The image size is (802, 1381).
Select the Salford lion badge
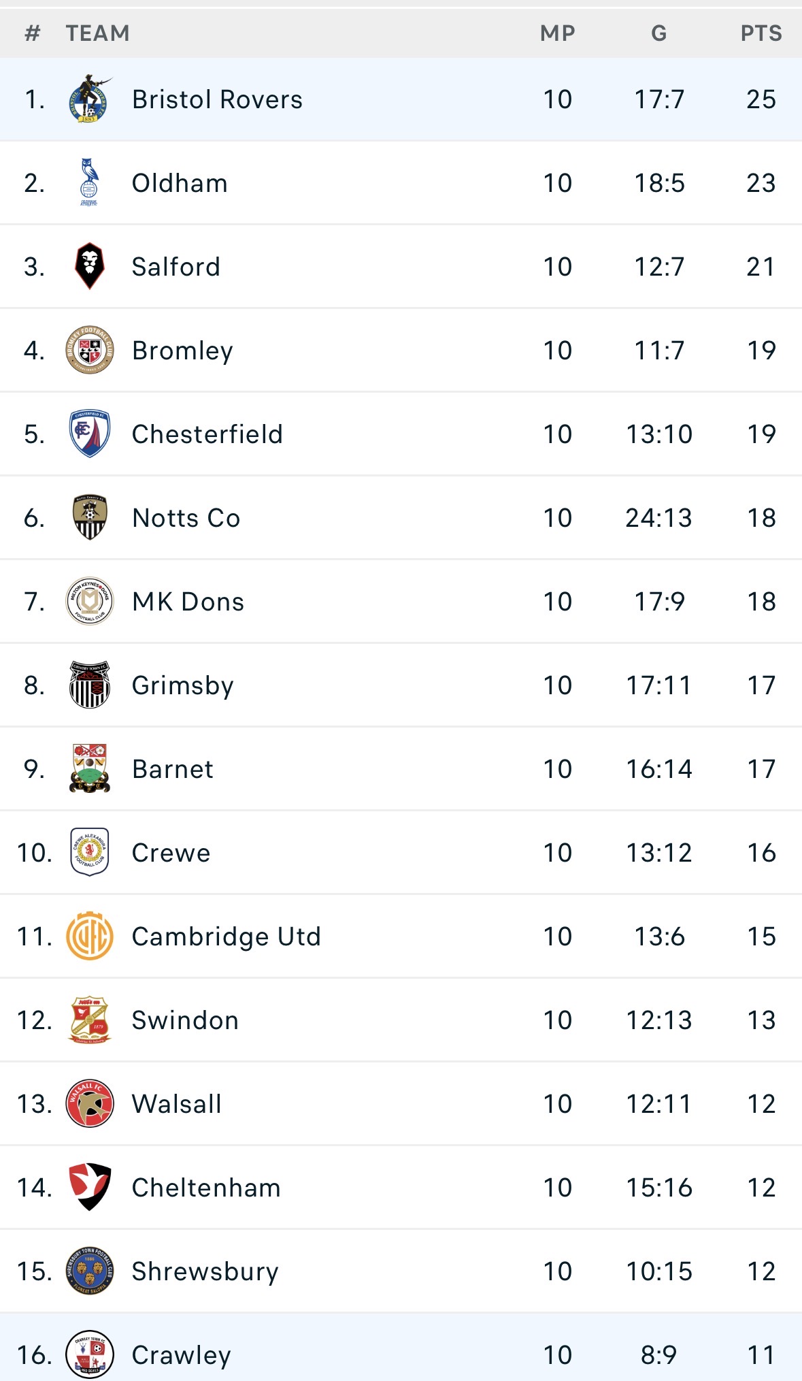(x=90, y=266)
